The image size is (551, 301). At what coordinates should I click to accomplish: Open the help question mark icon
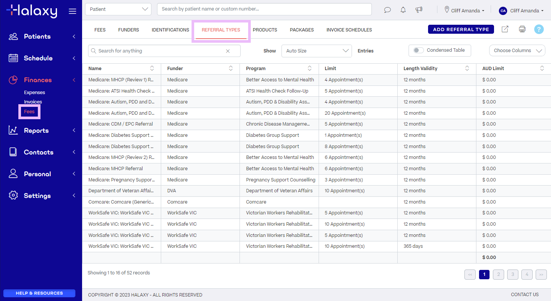[539, 29]
